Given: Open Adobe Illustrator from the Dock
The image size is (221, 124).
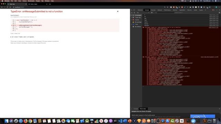Looking at the screenshot, I should click(205, 121).
